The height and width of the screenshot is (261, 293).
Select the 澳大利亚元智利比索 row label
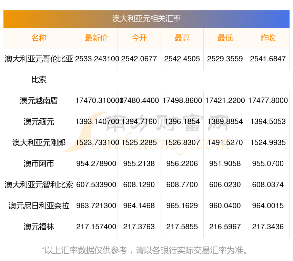pyautogui.click(x=39, y=185)
